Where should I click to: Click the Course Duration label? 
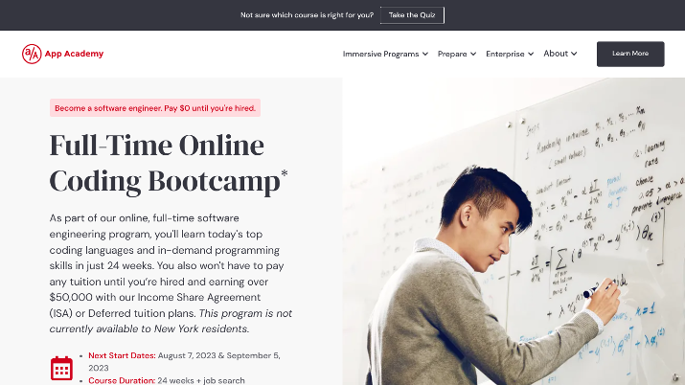pyautogui.click(x=122, y=380)
